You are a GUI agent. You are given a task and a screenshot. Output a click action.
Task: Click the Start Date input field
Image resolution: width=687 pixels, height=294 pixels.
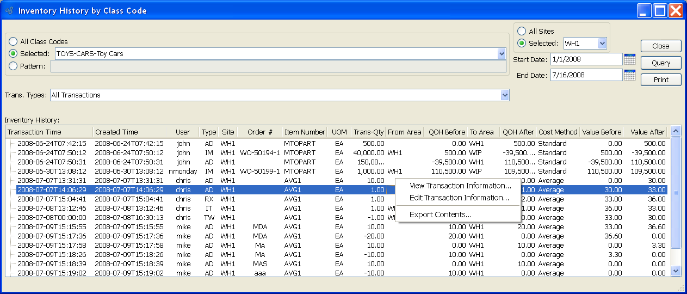tap(585, 59)
